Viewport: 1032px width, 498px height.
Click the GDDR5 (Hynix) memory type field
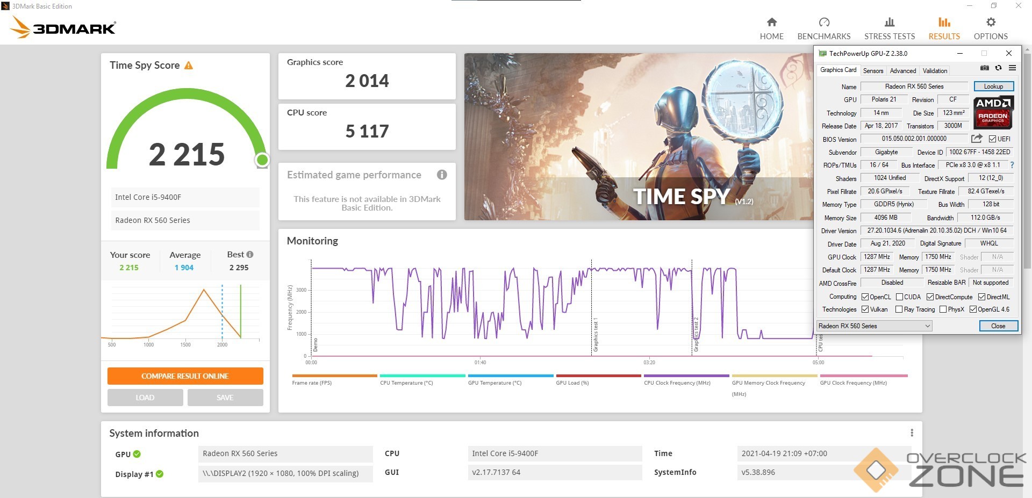893,204
